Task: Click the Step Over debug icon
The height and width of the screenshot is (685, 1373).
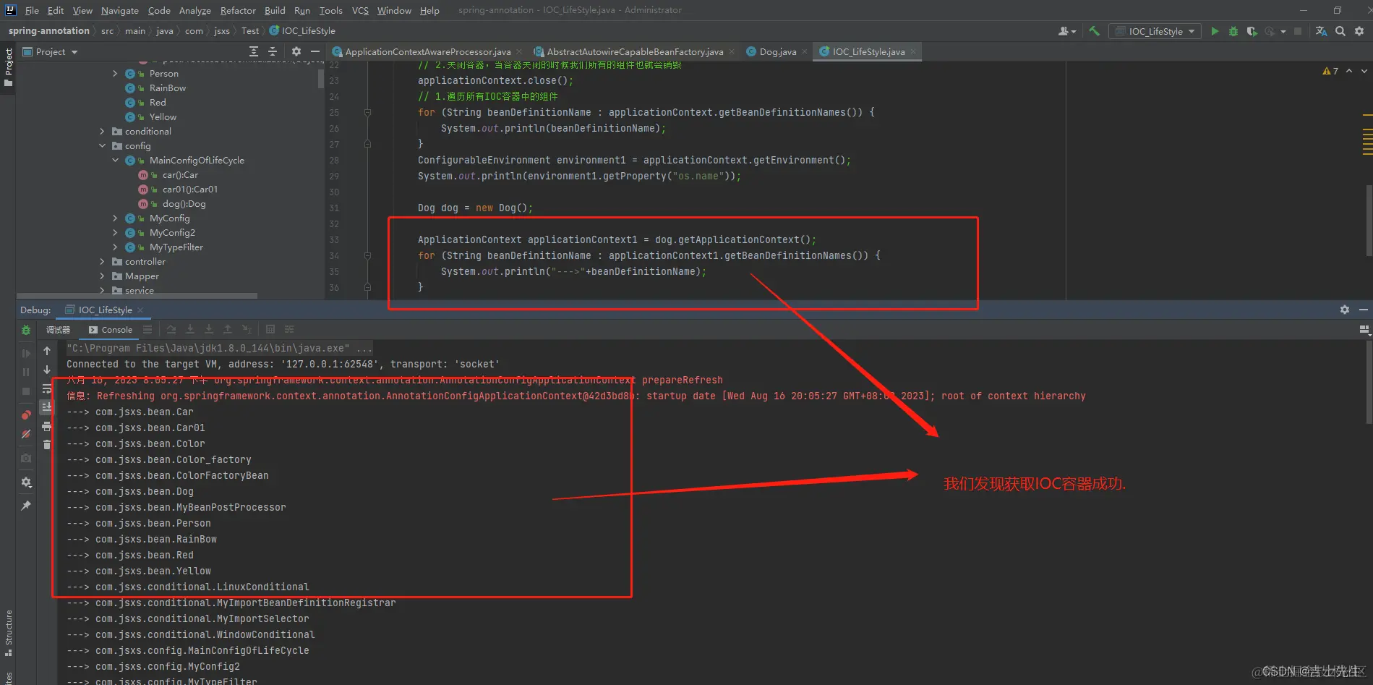Action: 171,330
